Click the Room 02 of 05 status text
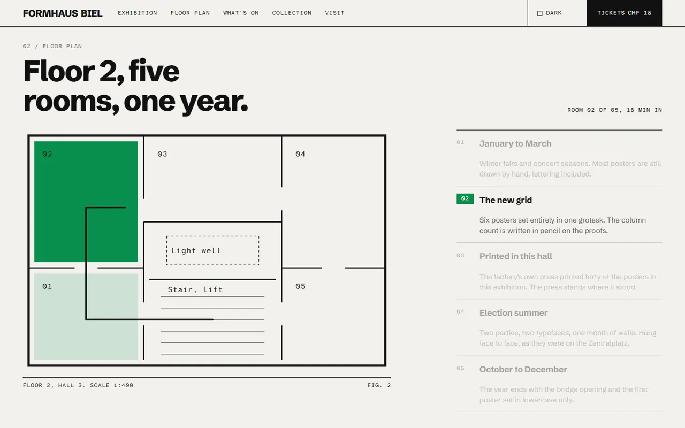 coord(614,110)
